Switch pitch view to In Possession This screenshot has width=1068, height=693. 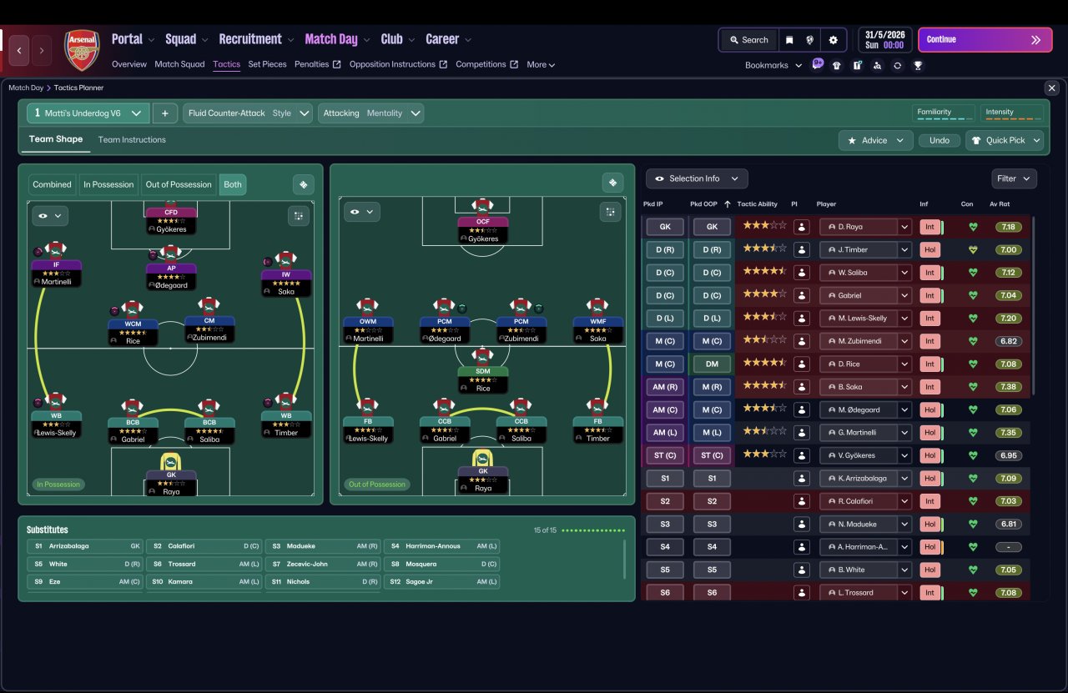pos(108,184)
